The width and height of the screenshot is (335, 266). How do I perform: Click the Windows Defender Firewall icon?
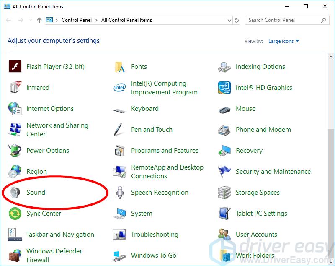pos(15,255)
